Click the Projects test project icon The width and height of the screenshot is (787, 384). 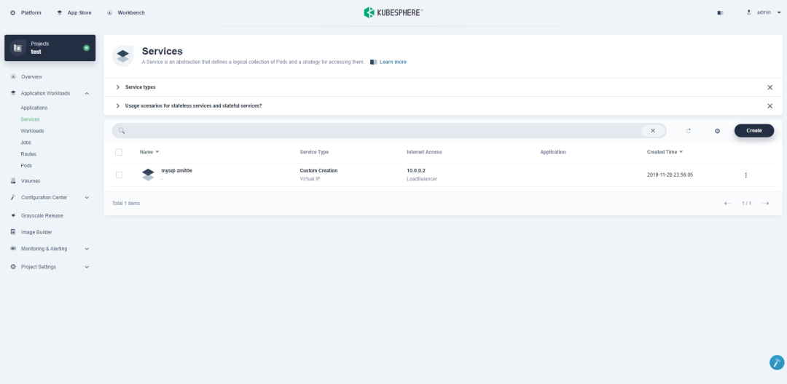click(x=18, y=47)
